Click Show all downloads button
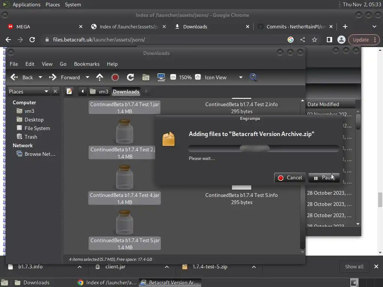Image resolution: width=383 pixels, height=287 pixels. click(x=354, y=266)
